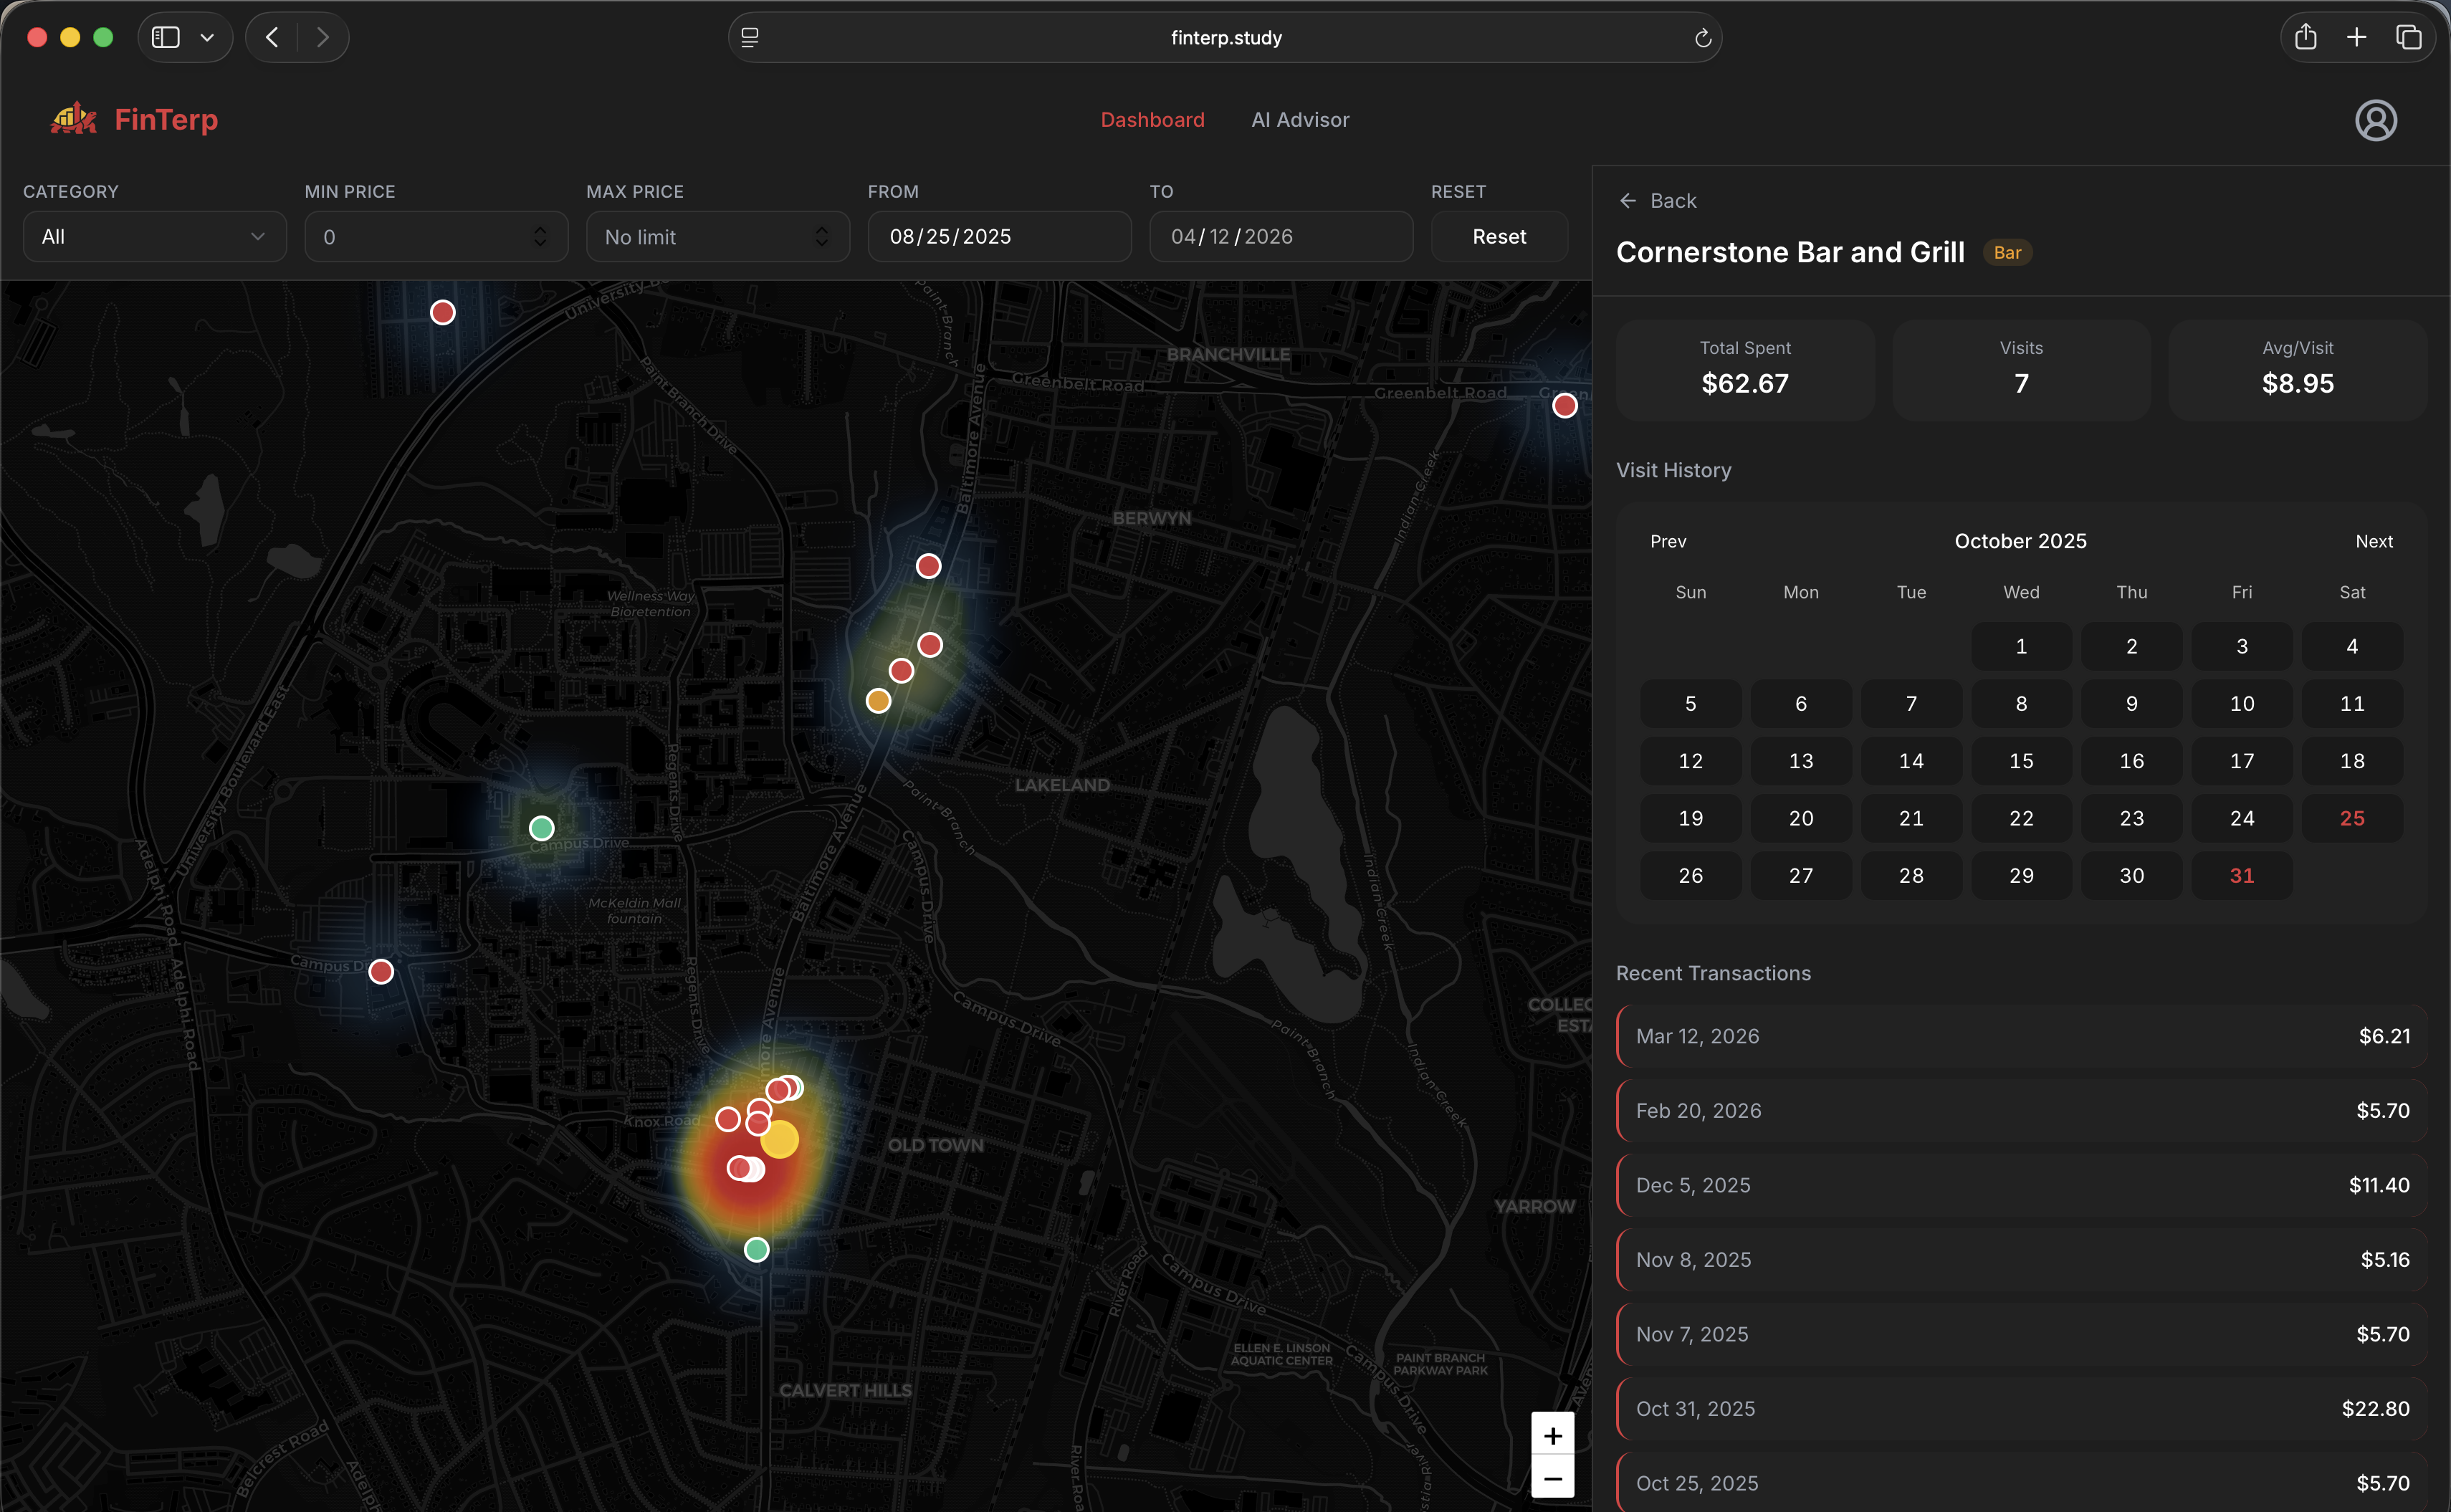
Task: Switch to the AI Advisor tab
Action: tap(1300, 120)
